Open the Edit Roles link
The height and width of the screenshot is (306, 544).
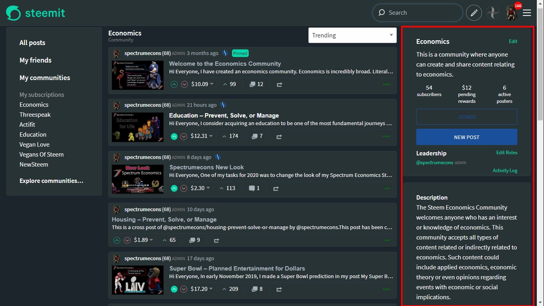pos(507,152)
